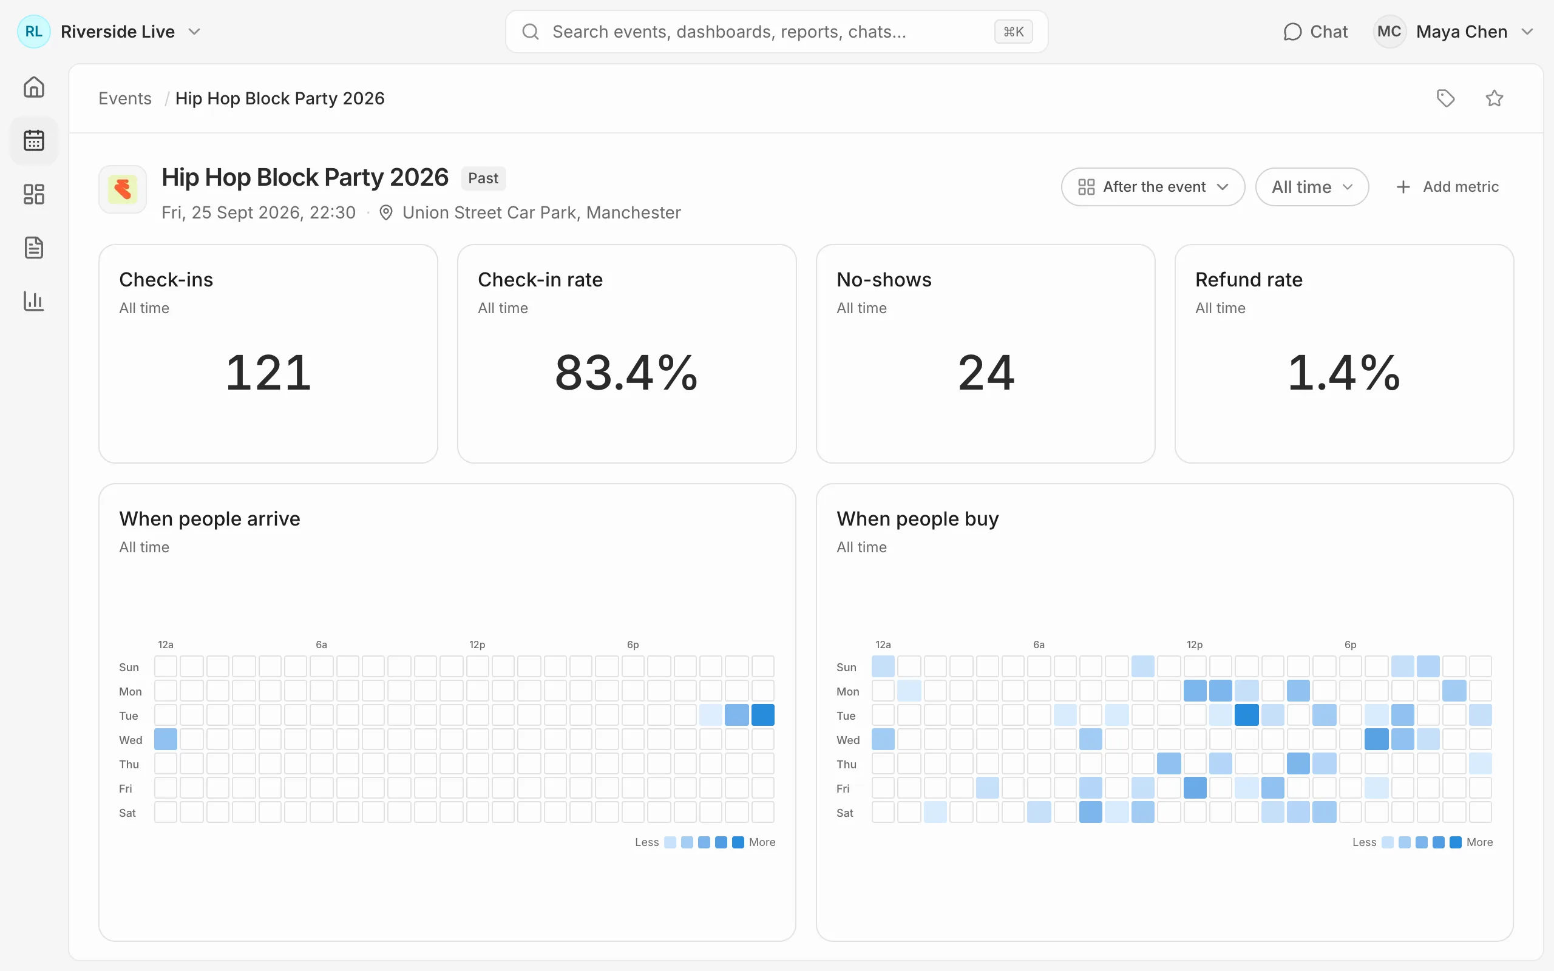Viewport: 1554px width, 971px height.
Task: Open the Check-ins metric card
Action: click(268, 354)
